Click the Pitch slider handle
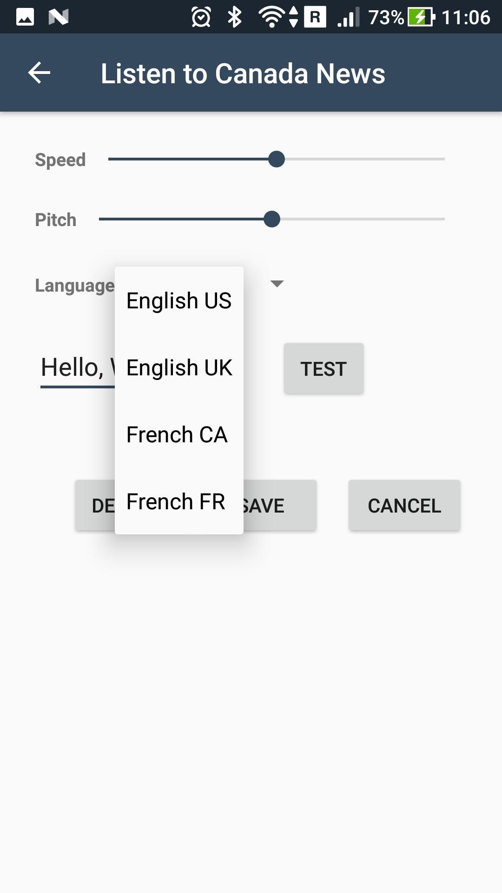The height and width of the screenshot is (893, 502). click(272, 219)
